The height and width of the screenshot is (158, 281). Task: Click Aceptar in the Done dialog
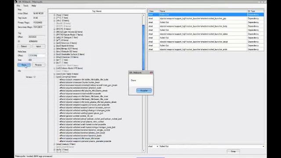tap(144, 91)
